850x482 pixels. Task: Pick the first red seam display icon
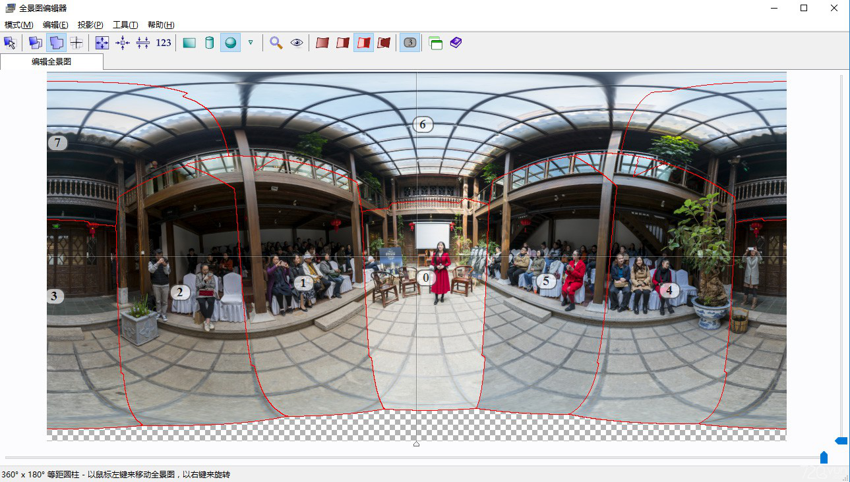(x=322, y=43)
